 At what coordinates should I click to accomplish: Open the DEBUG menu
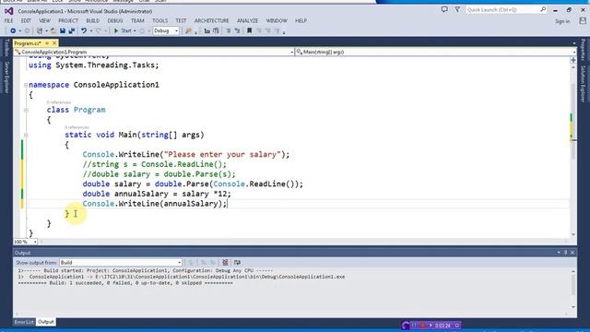(115, 20)
